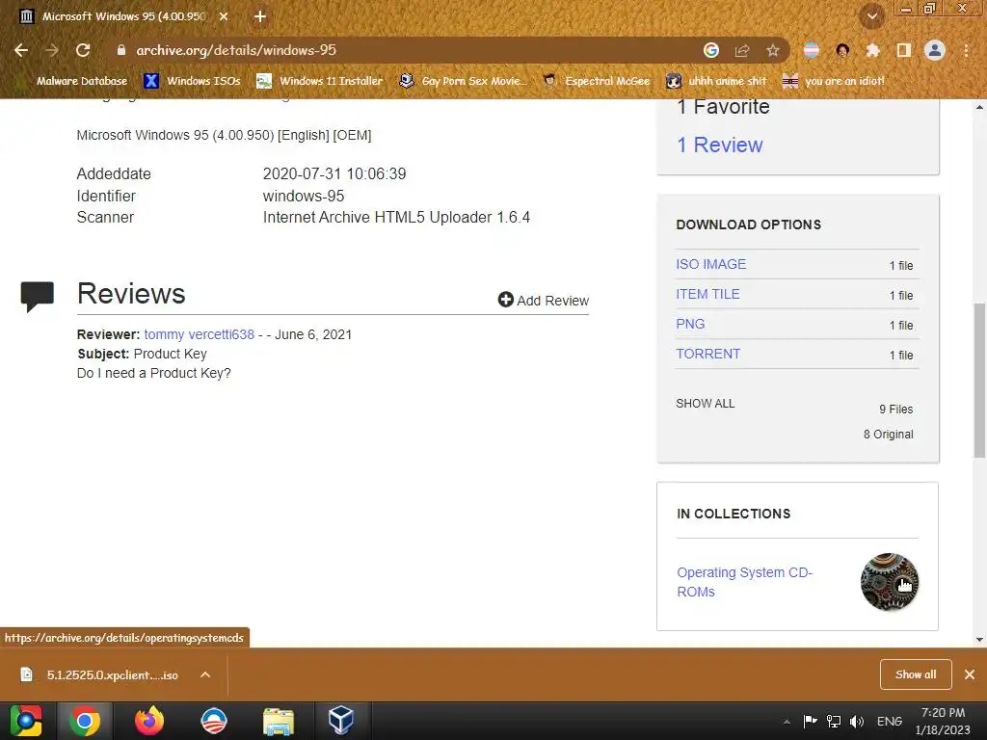The image size is (987, 740).
Task: Expand download options chevron for the iso
Action: click(x=204, y=675)
